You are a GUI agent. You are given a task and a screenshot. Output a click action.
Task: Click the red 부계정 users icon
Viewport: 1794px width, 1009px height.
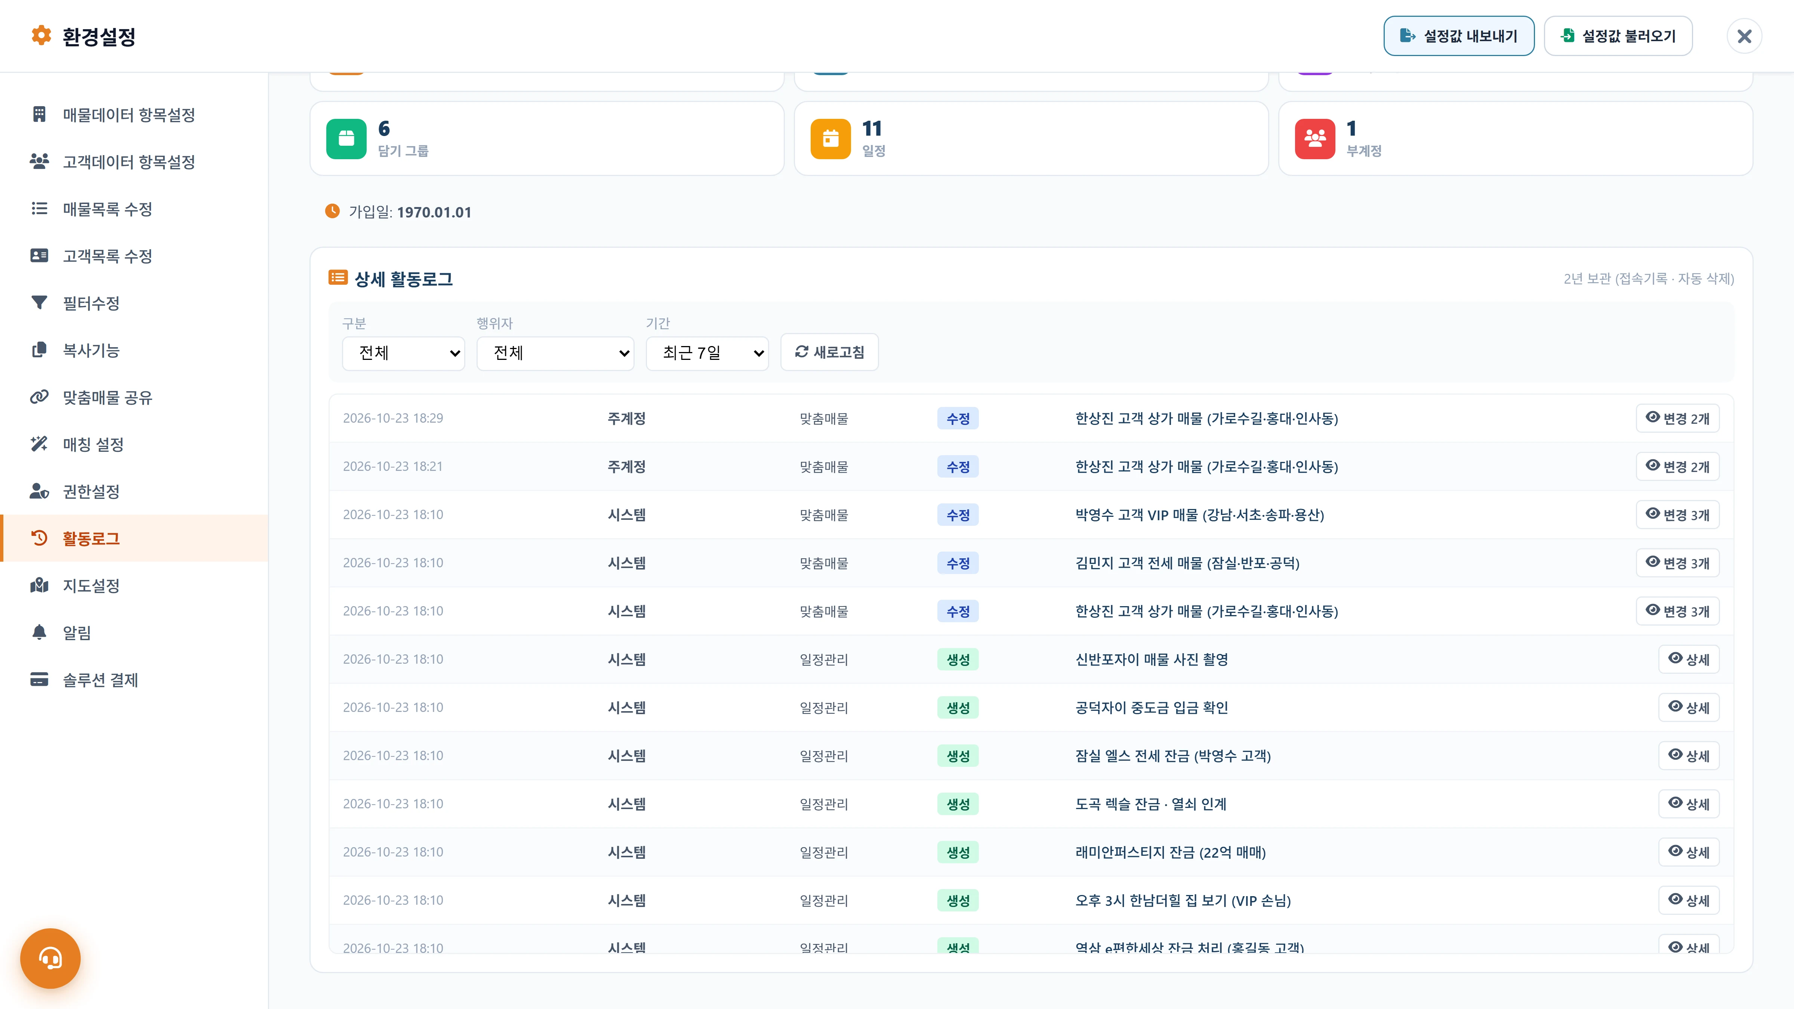click(1315, 139)
